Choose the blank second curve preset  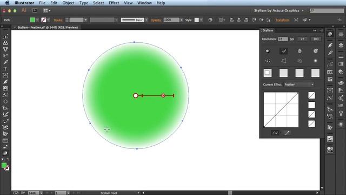(311, 105)
